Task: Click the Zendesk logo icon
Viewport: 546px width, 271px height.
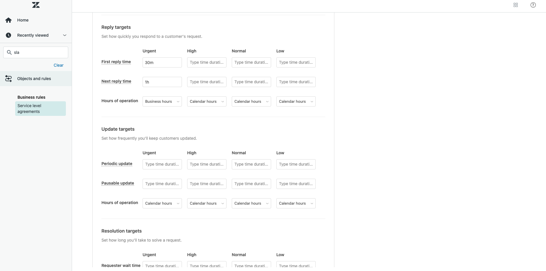Action: 36,5
